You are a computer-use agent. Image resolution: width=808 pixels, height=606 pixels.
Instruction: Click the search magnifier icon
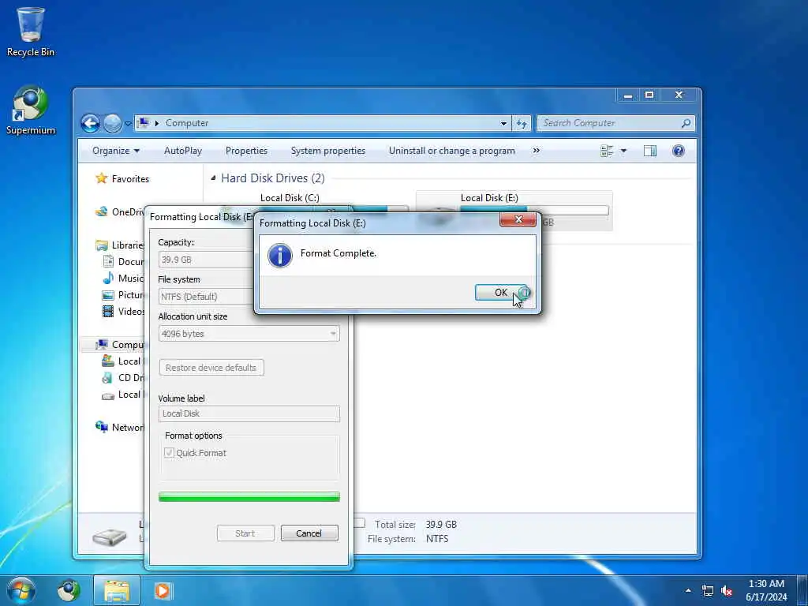[x=686, y=123]
